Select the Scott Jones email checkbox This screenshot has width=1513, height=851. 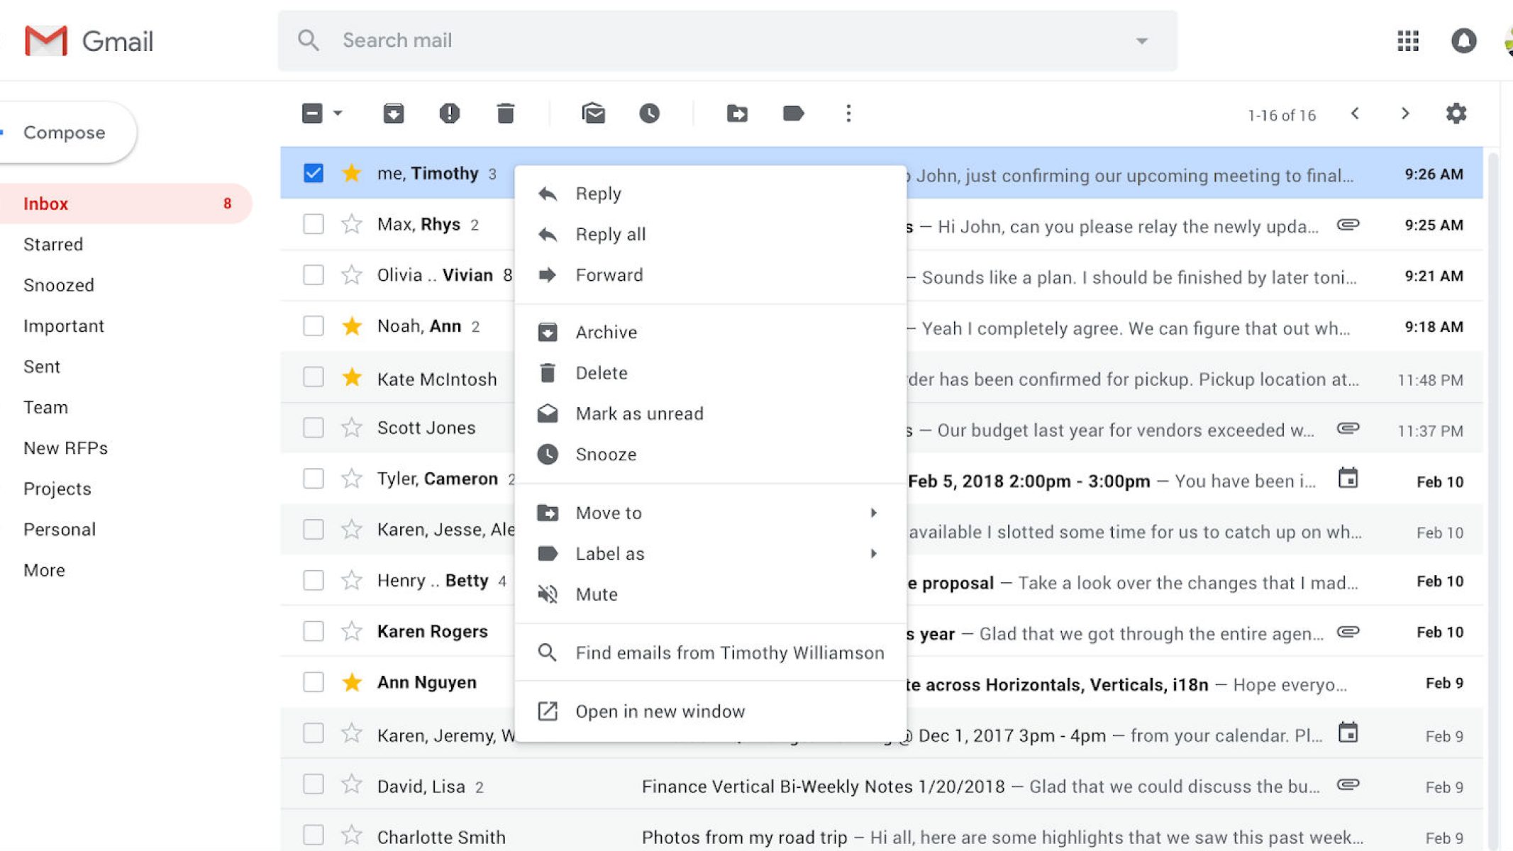pos(314,428)
